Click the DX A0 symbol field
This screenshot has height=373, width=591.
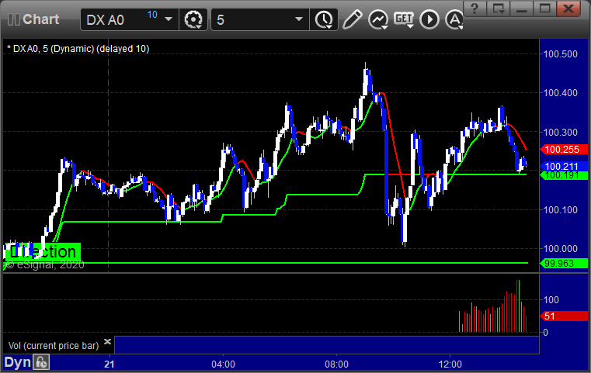coord(129,19)
